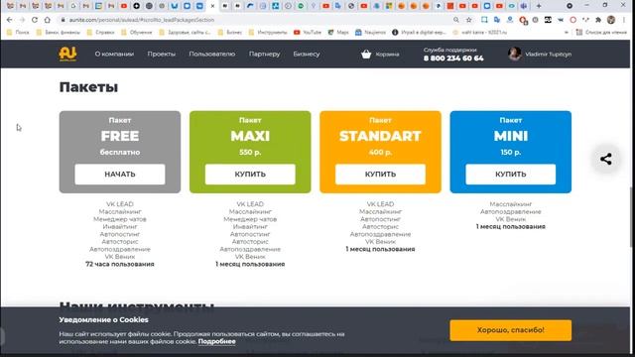This screenshot has width=635, height=357.
Task: Open the Chrome three-dot menu
Action: (624, 20)
